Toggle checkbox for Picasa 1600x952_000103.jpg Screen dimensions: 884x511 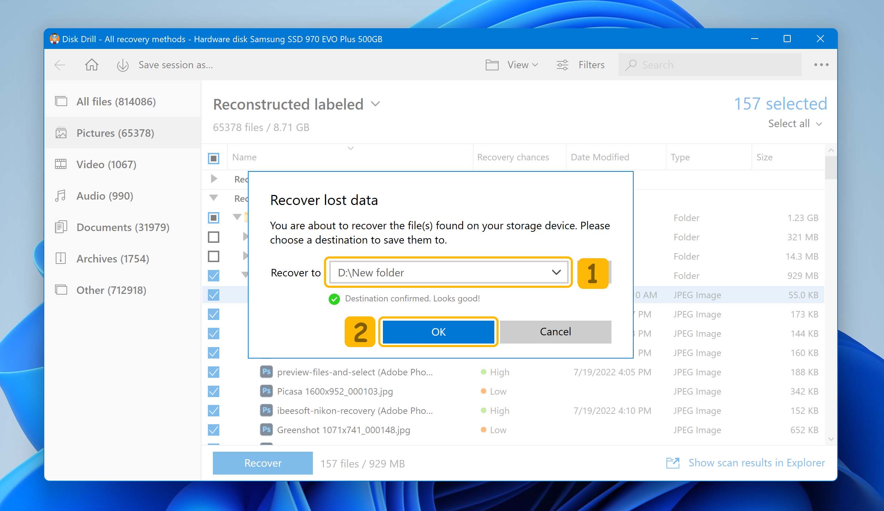point(214,391)
